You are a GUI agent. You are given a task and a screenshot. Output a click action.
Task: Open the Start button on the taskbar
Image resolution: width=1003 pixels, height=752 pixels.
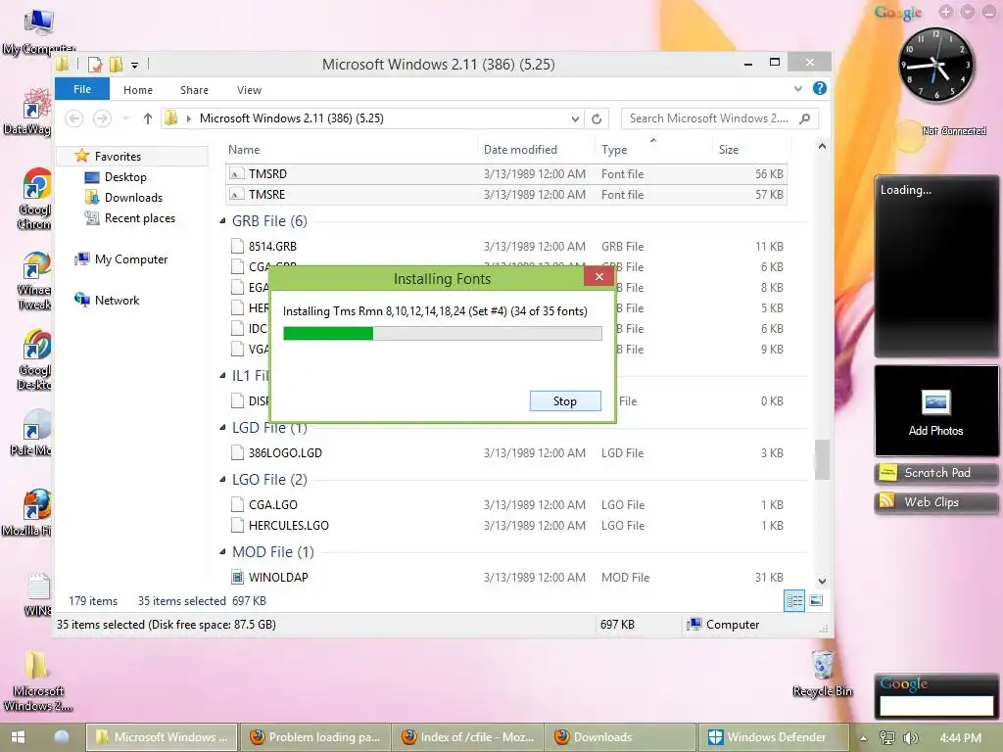click(x=18, y=737)
